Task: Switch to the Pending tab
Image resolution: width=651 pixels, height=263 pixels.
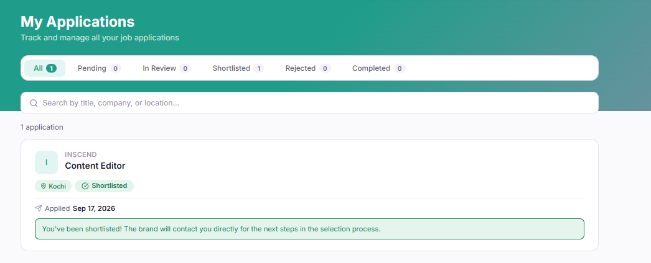Action: 99,68
